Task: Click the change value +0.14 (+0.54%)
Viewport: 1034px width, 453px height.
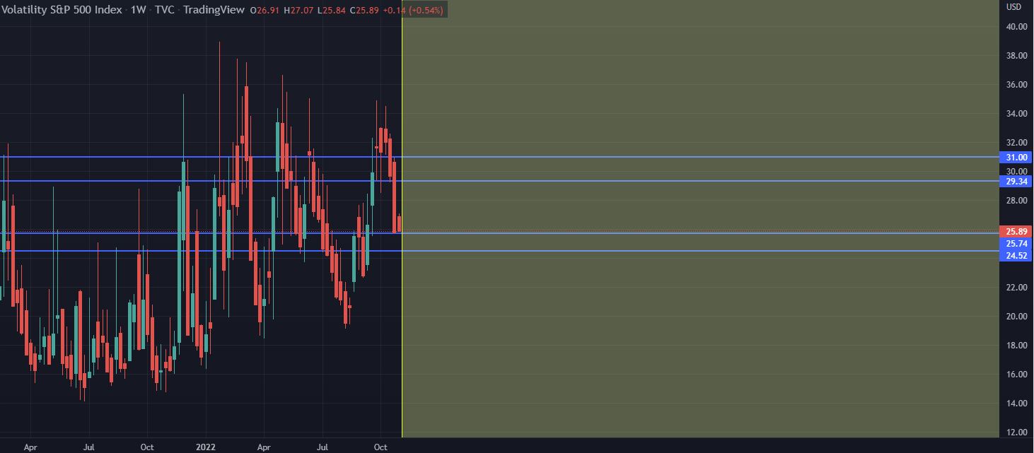Action: tap(412, 11)
